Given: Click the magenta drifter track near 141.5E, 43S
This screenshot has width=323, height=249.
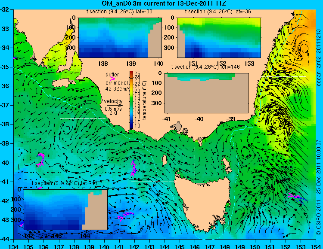Looking at the screenshot, I should coord(126,216).
